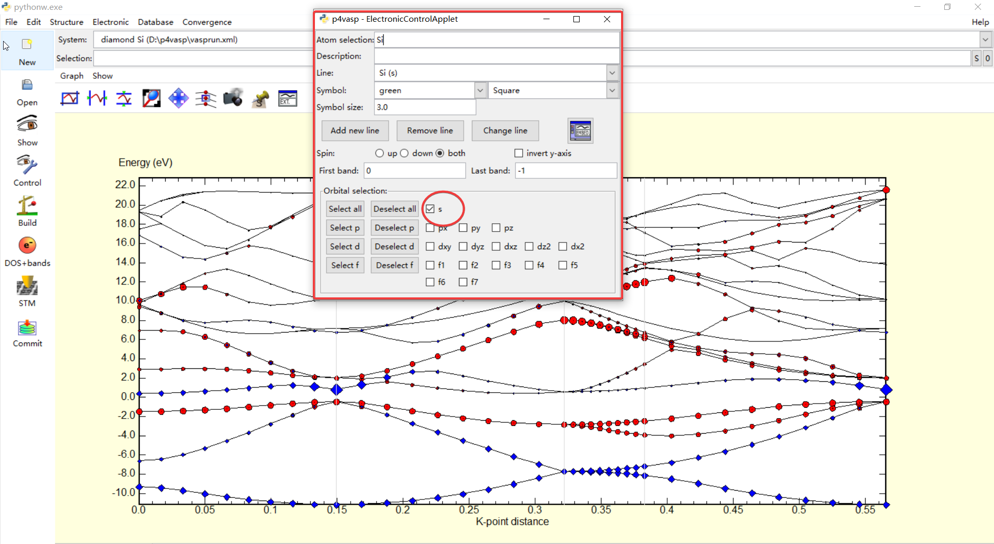Click the embed applet icon

pyautogui.click(x=580, y=131)
